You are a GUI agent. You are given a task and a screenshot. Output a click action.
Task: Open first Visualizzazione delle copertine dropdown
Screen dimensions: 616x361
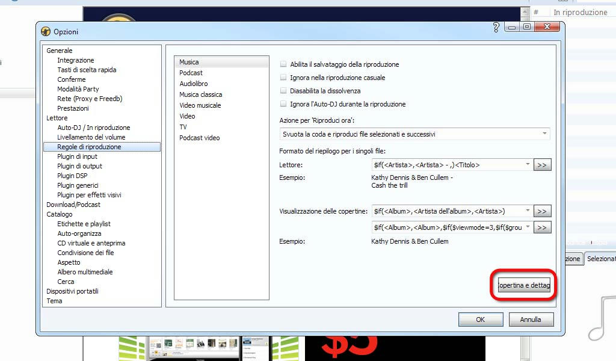click(528, 211)
